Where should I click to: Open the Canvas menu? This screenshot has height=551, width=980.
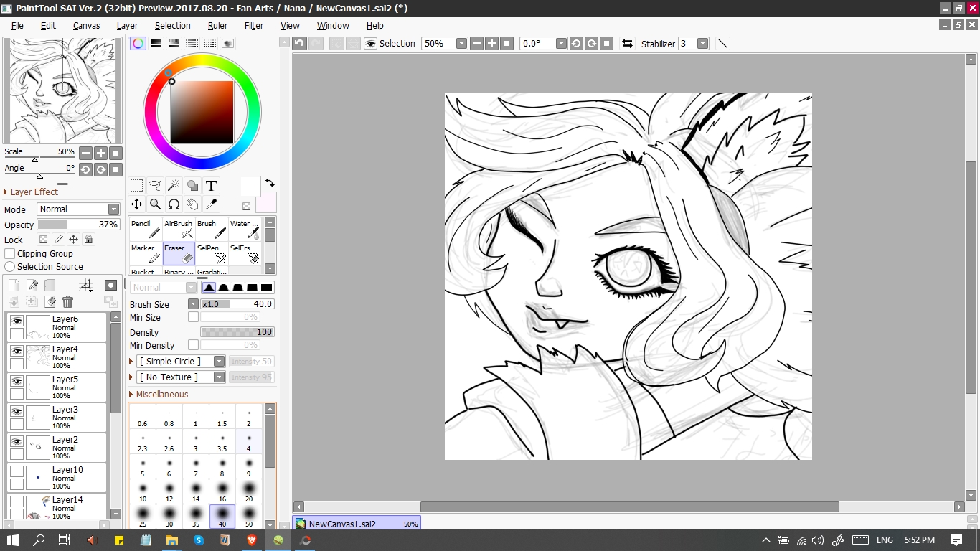pyautogui.click(x=86, y=25)
